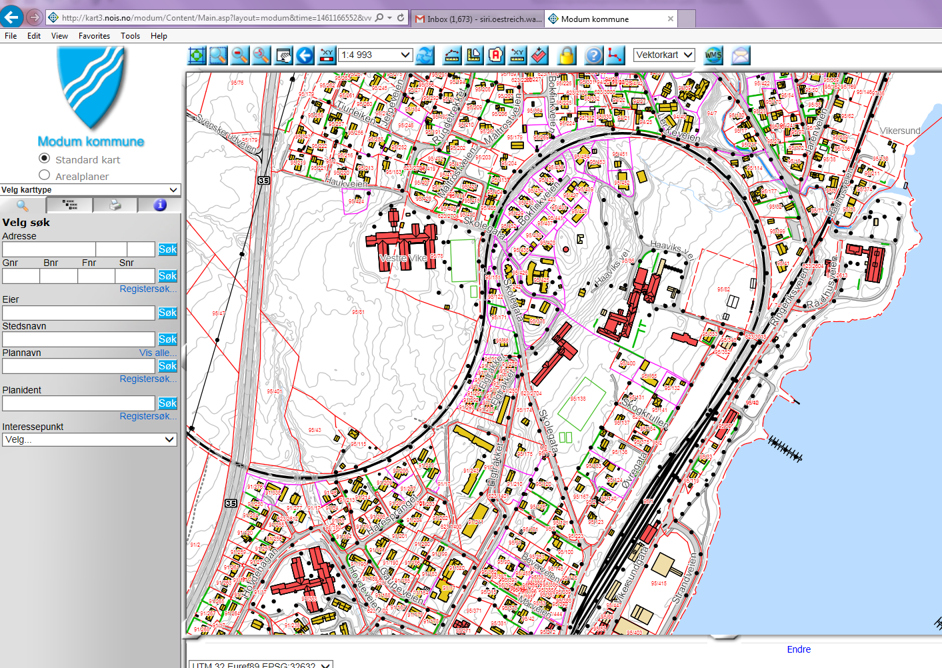Open the Edit menu

pos(34,36)
